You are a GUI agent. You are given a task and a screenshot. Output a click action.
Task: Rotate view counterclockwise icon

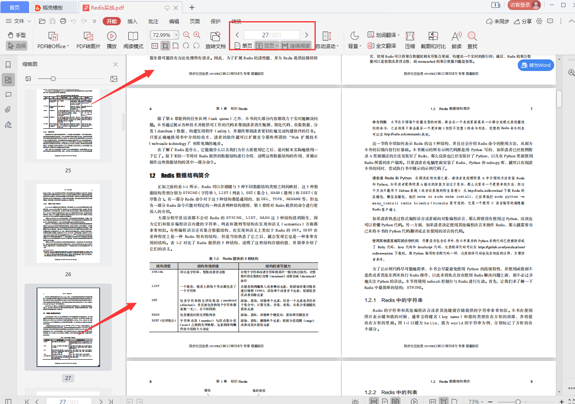pos(197,46)
